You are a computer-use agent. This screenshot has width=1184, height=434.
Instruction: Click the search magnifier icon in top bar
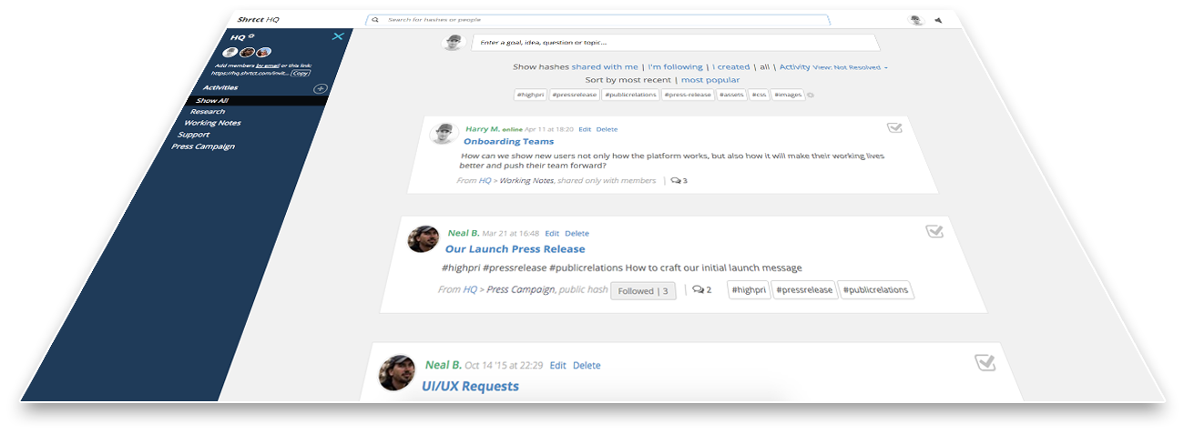[x=375, y=19]
